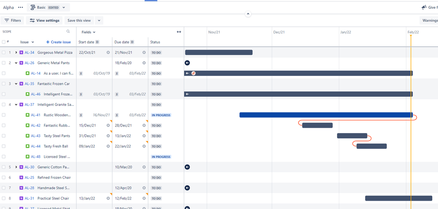Viewport: 438px width, 209px height.
Task: Clear the due date of AL-26
Action: pyautogui.click(x=144, y=63)
